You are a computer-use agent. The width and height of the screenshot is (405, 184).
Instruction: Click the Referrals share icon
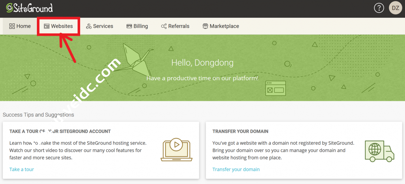tap(164, 26)
